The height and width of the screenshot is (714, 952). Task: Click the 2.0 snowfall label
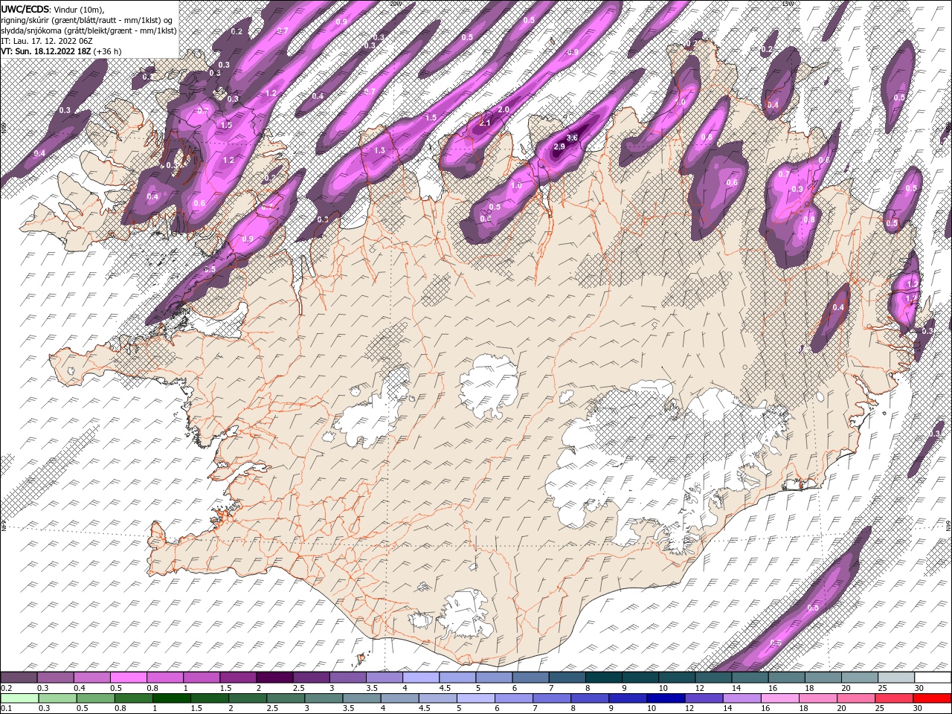tap(504, 110)
